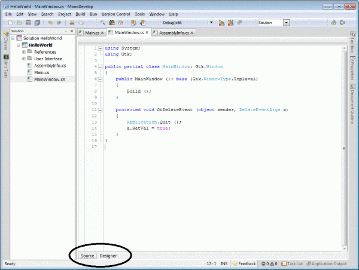This screenshot has width=359, height=270.
Task: Fold the constructor at line 6
Action: [x=101, y=79]
